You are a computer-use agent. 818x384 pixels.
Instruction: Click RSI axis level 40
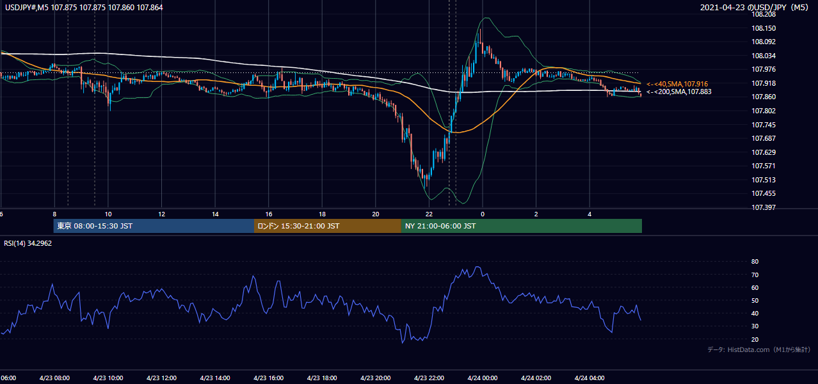[x=755, y=313]
